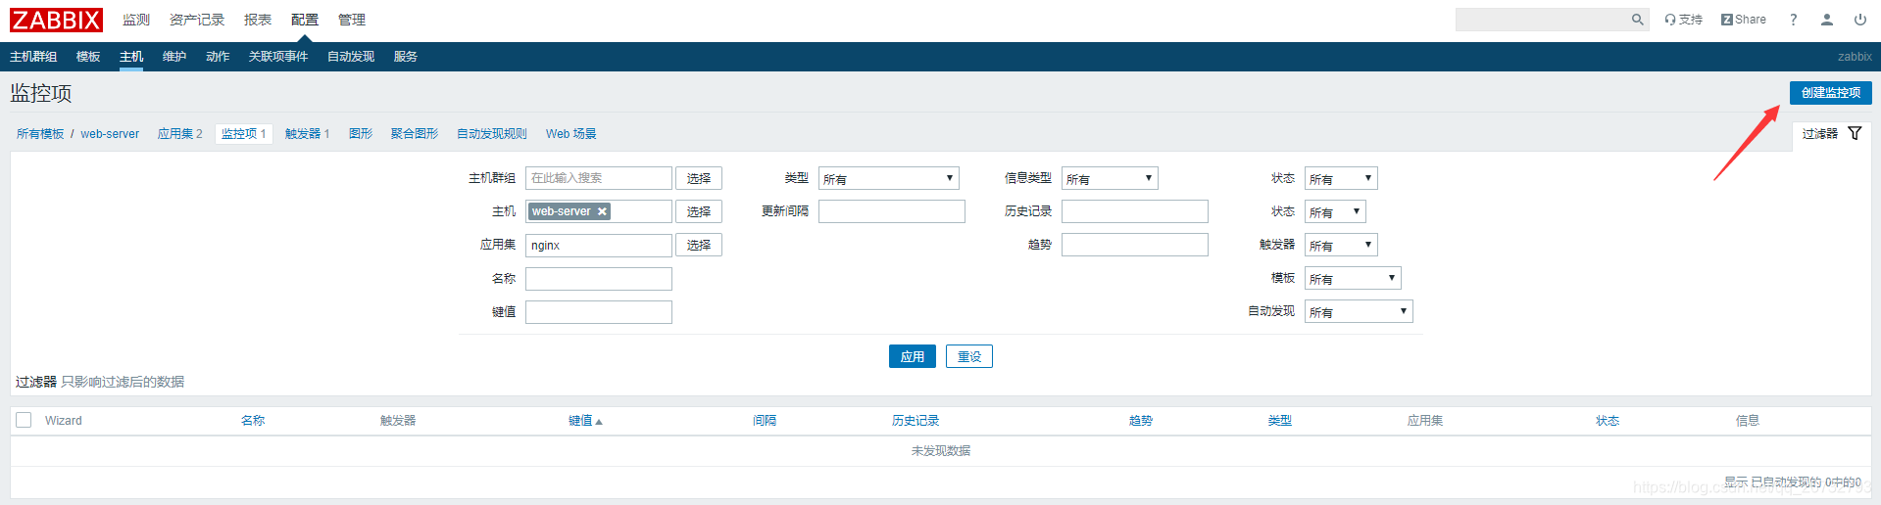Click the search magnifier icon
This screenshot has width=1881, height=505.
pos(1637,20)
